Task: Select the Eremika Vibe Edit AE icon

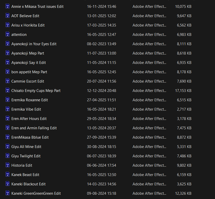Action: pos(7,109)
